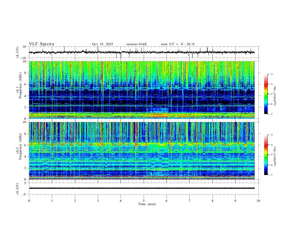Click the "Time (min)" x-axis label

(147, 204)
